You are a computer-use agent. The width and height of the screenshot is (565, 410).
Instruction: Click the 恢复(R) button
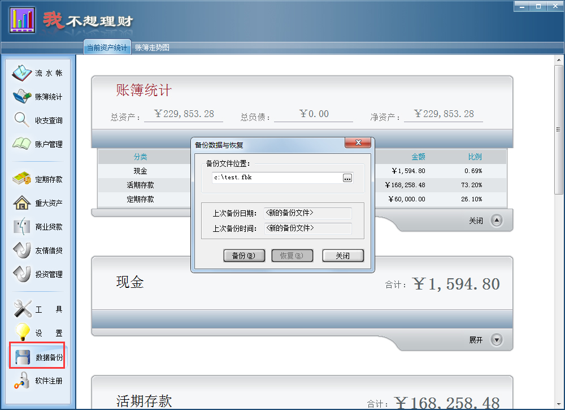coord(292,256)
